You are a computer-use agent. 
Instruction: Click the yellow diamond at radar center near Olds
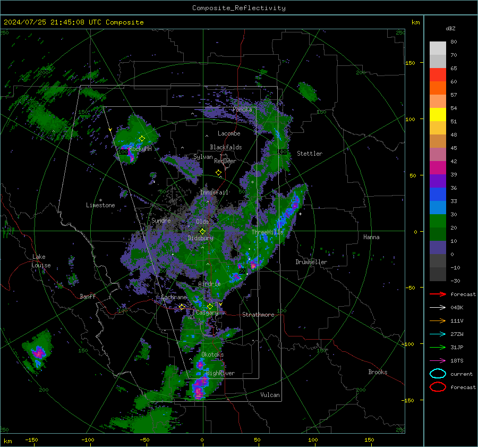coord(202,232)
